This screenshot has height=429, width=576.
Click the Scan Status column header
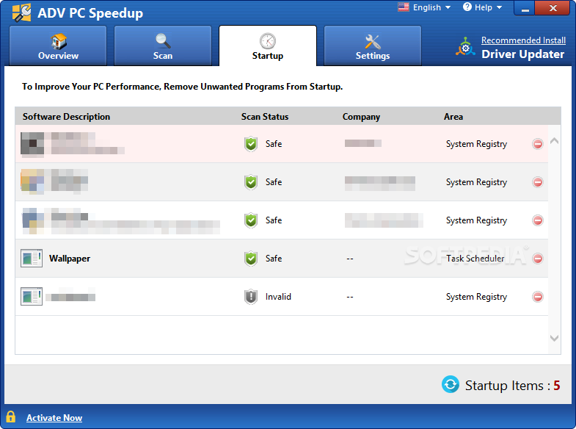pyautogui.click(x=265, y=117)
